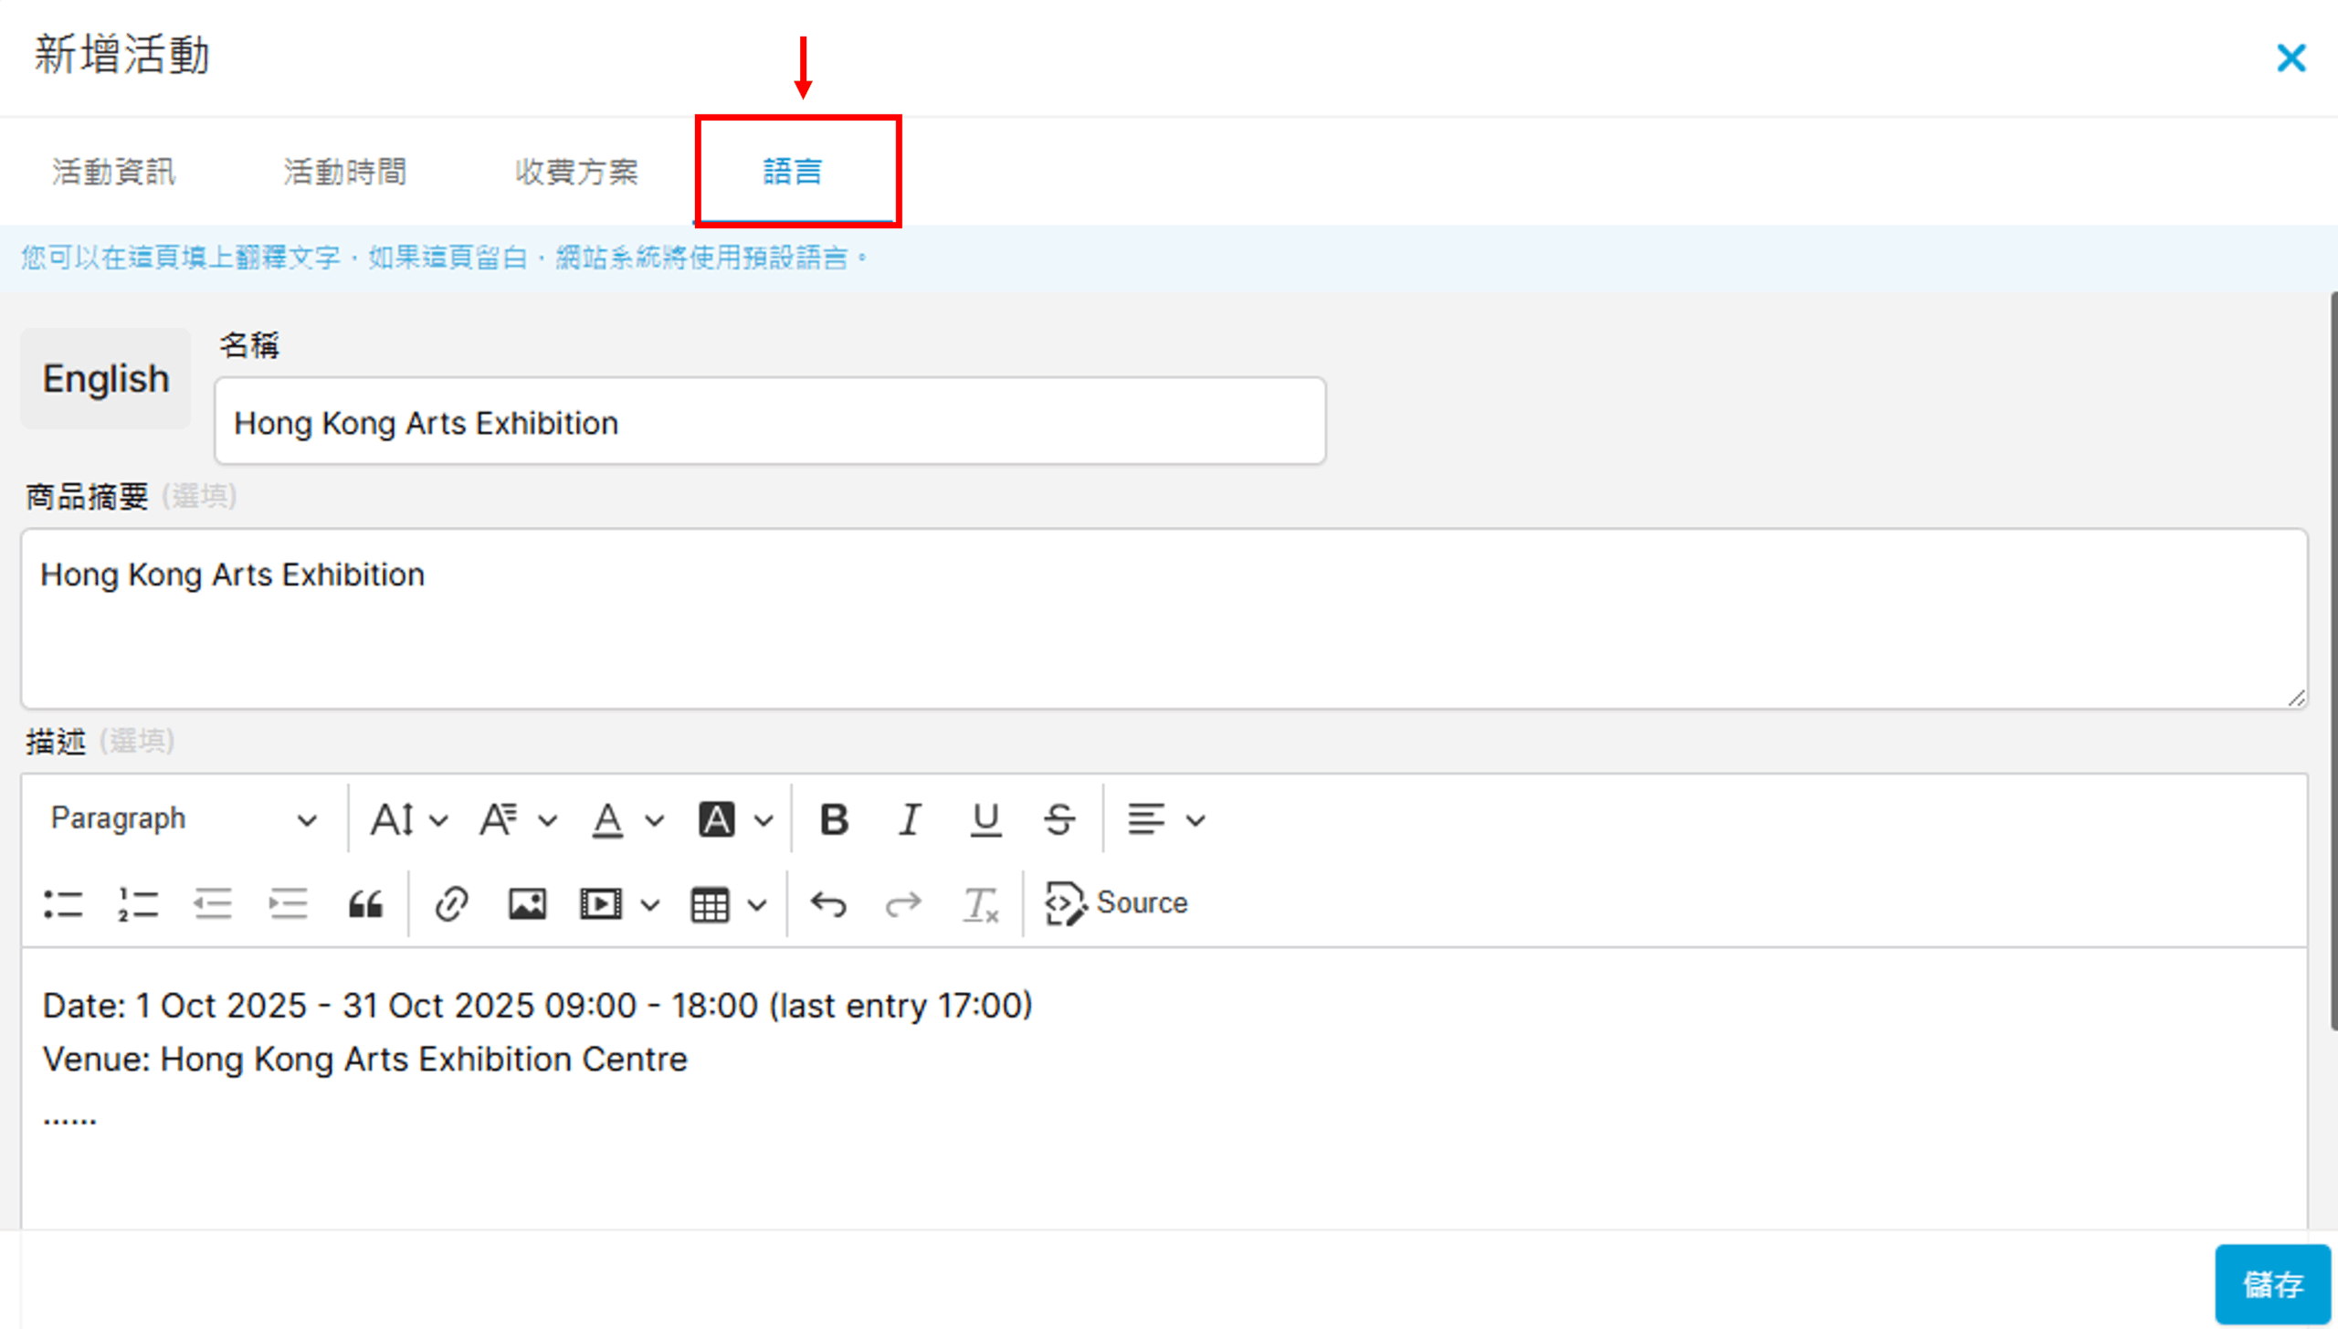2338x1329 pixels.
Task: Click the 名稱 name input field
Action: [769, 422]
